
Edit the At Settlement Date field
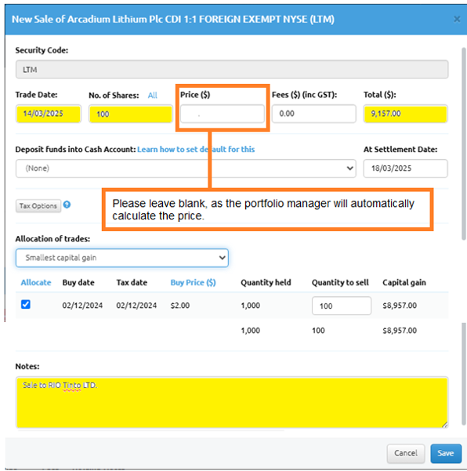pyautogui.click(x=405, y=168)
